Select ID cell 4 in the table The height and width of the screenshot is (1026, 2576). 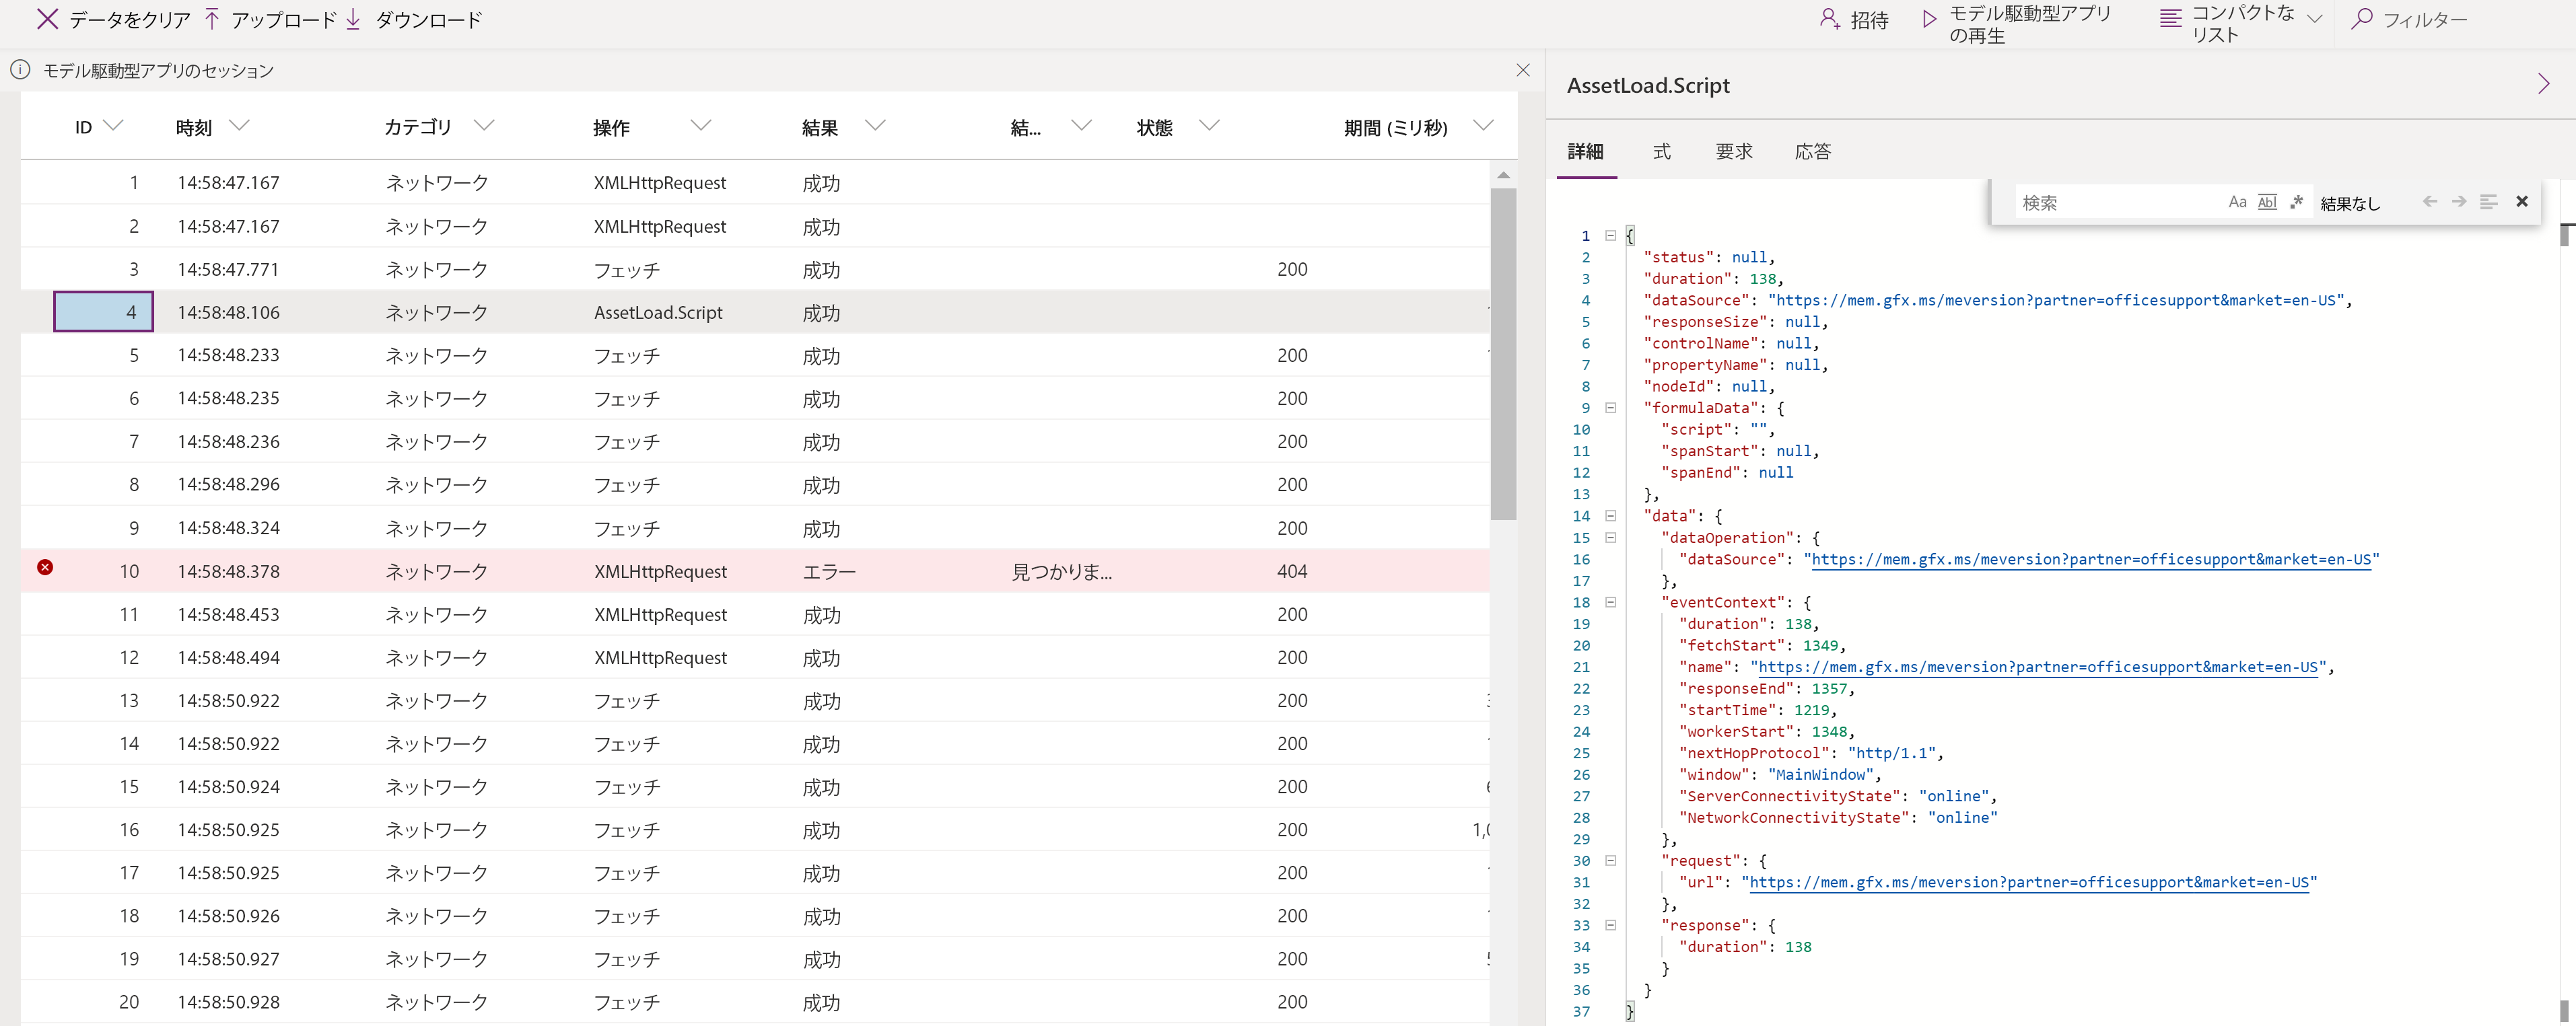[x=103, y=312]
